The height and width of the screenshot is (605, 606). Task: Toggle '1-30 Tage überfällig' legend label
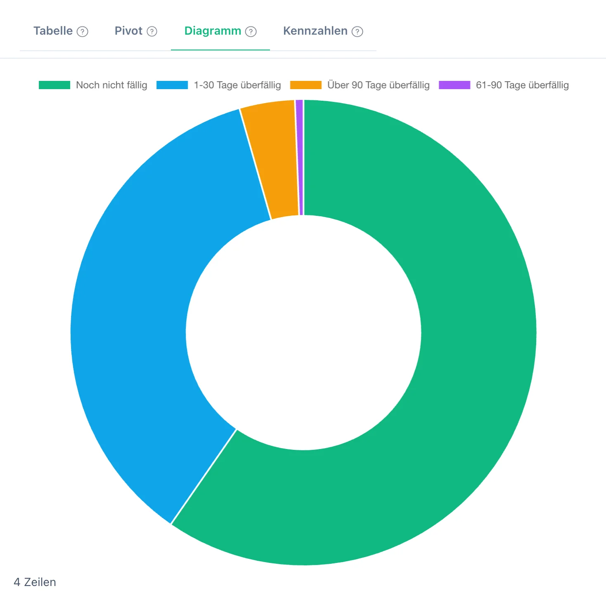[x=237, y=85]
